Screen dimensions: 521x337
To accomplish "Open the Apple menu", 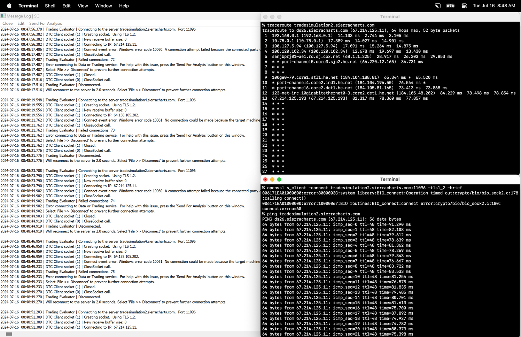I will [9, 6].
